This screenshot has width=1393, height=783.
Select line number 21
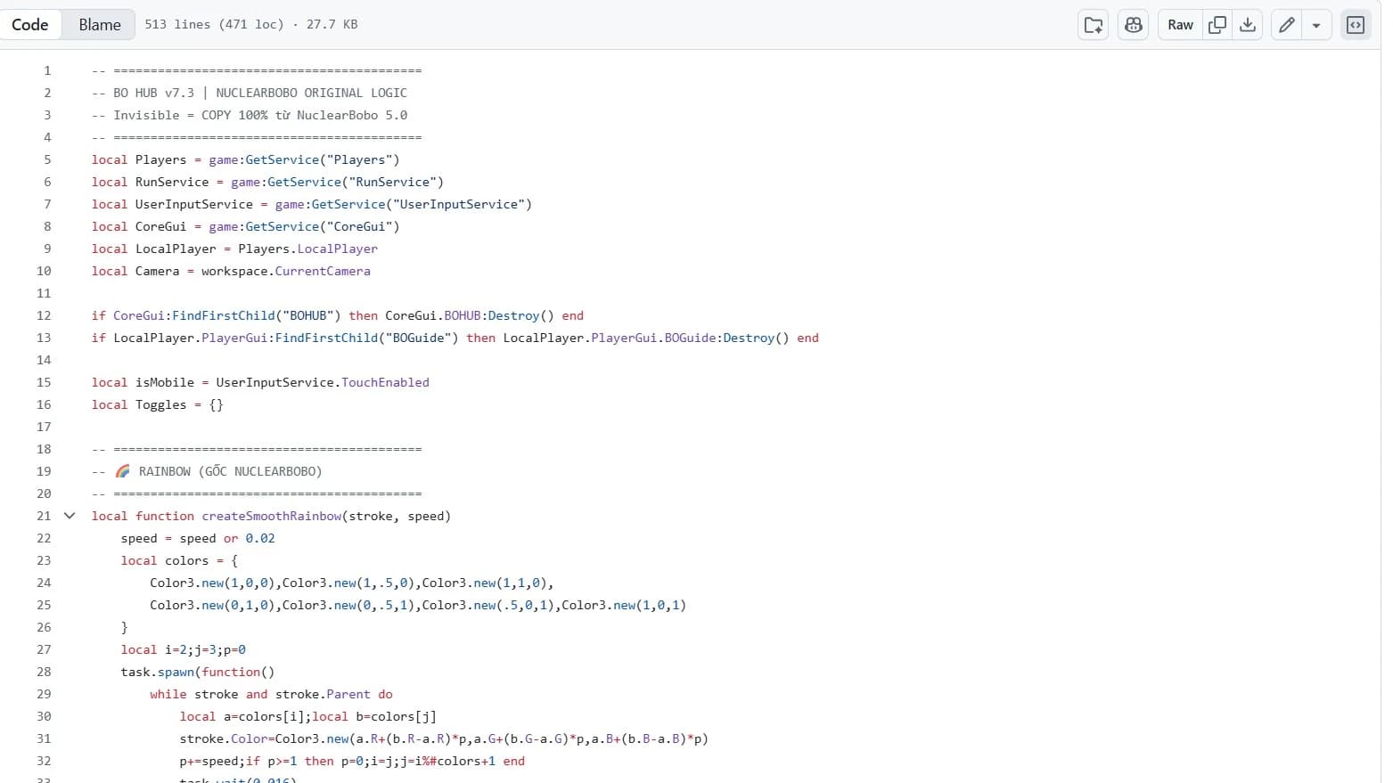coord(44,516)
